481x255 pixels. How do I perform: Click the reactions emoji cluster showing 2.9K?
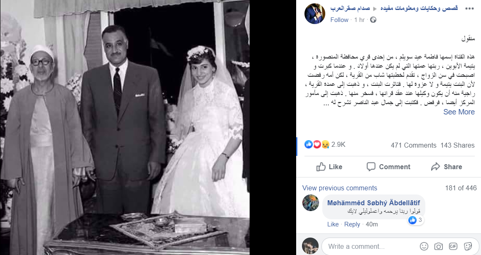(x=317, y=144)
